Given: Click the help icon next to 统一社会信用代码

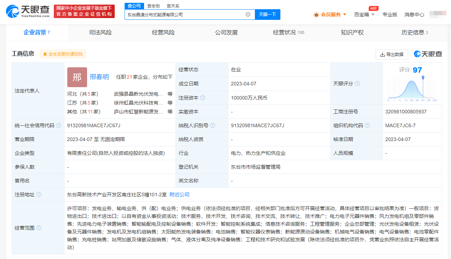Looking at the screenshot, I should point(58,125).
